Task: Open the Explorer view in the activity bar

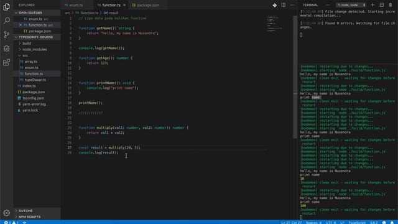Action: click(x=7, y=7)
